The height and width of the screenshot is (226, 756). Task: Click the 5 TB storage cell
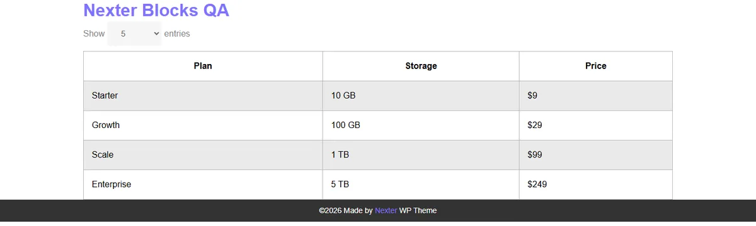coord(421,185)
